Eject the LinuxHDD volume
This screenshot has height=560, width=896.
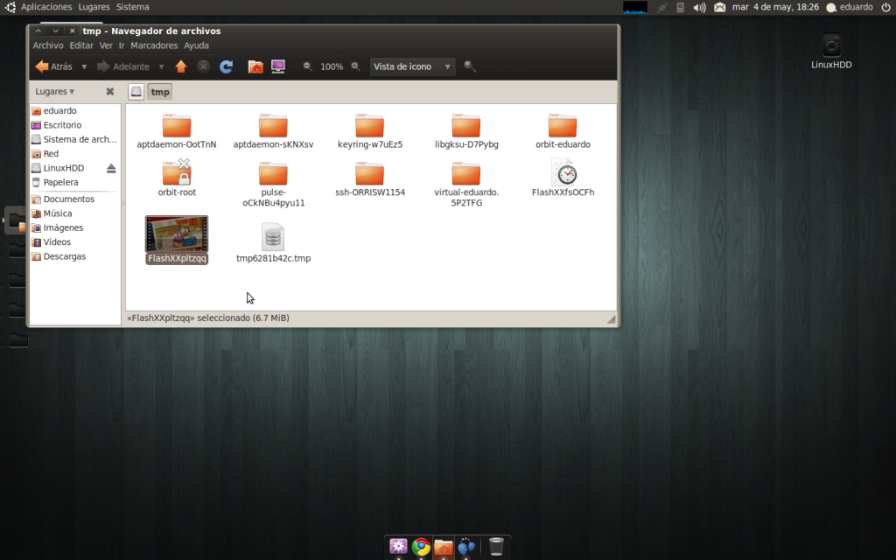[x=111, y=168]
